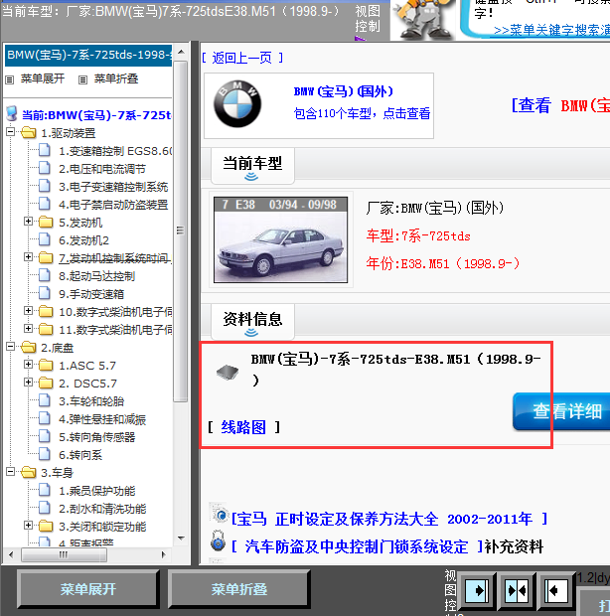Click the 1.驱动装置 folder icon
This screenshot has width=610, height=616.
28,132
